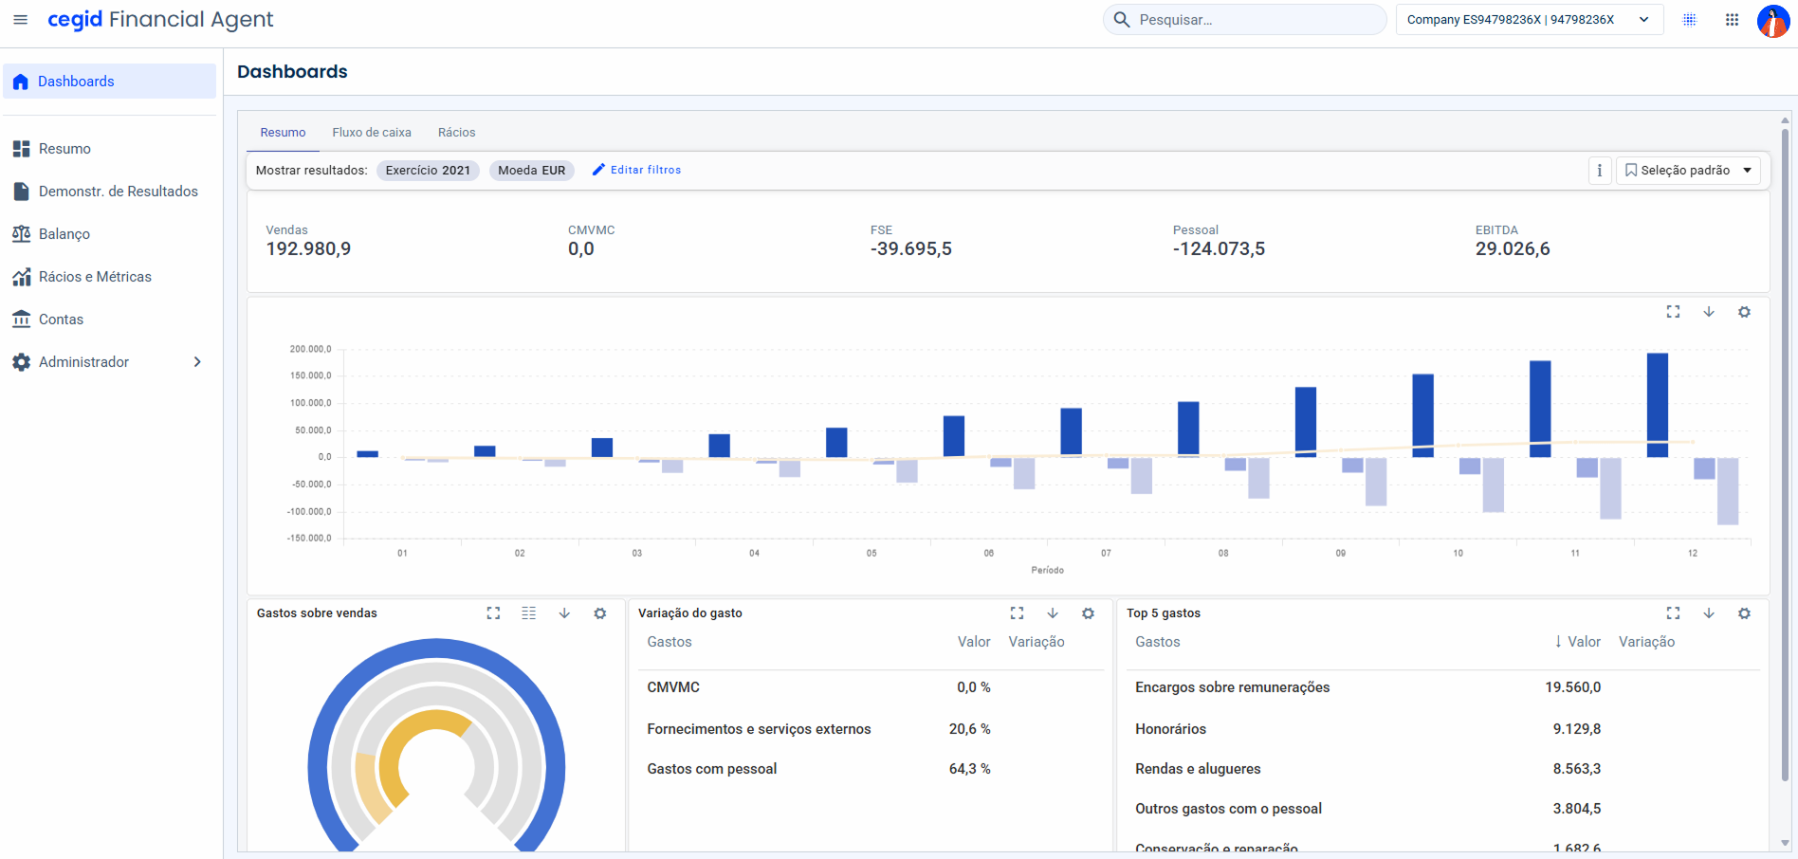Download the main bar chart data
The width and height of the screenshot is (1798, 859).
coord(1709,312)
